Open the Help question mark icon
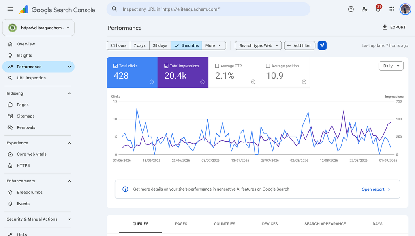 click(351, 9)
